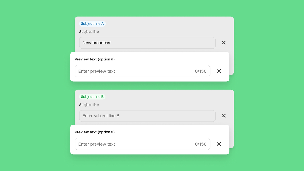Screen dimensions: 304x171
Task: Remove subject line A with X icon
Action: click(224, 43)
